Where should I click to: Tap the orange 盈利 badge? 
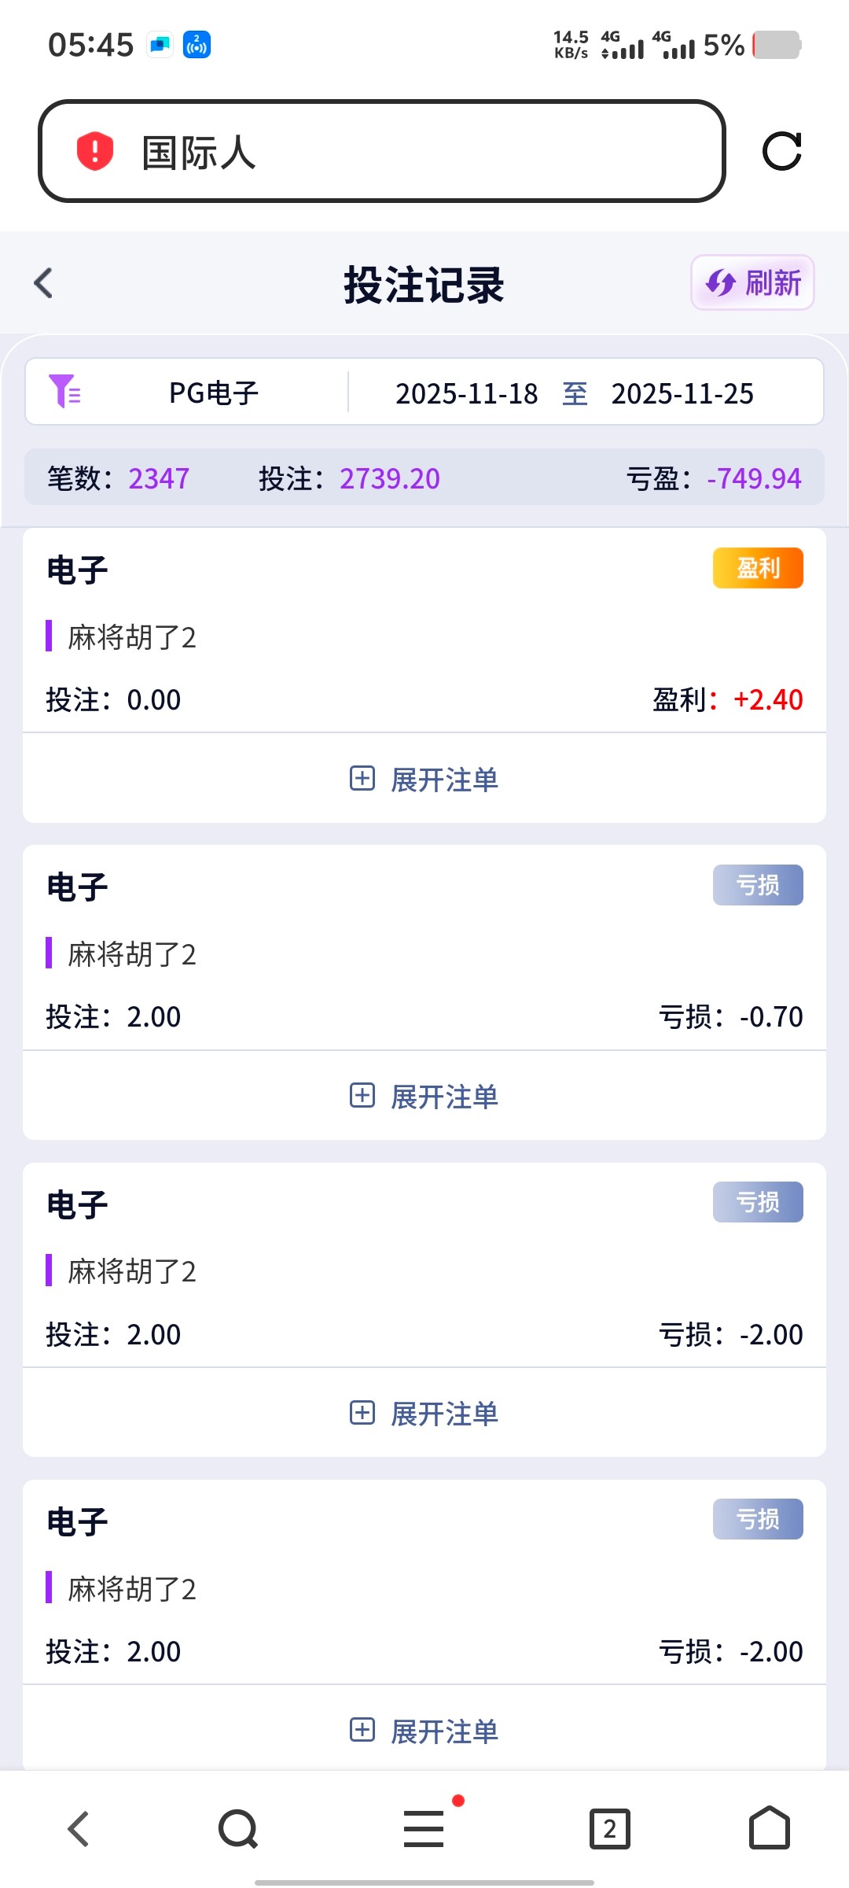(758, 568)
